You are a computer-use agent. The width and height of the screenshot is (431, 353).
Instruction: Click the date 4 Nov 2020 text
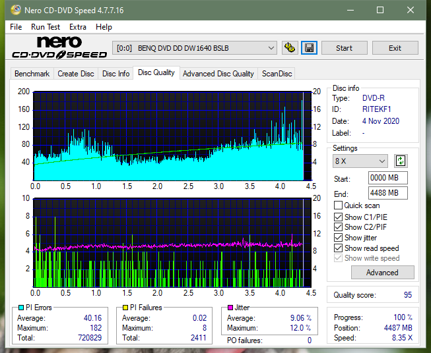point(381,121)
